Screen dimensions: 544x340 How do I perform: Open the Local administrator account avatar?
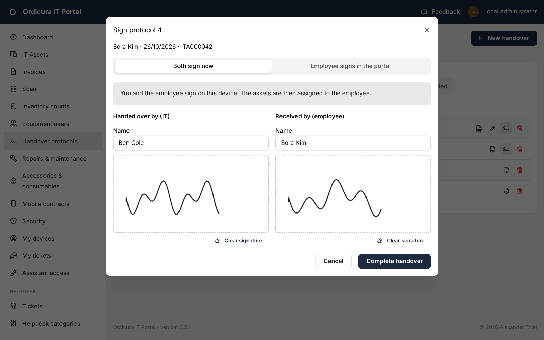point(473,12)
